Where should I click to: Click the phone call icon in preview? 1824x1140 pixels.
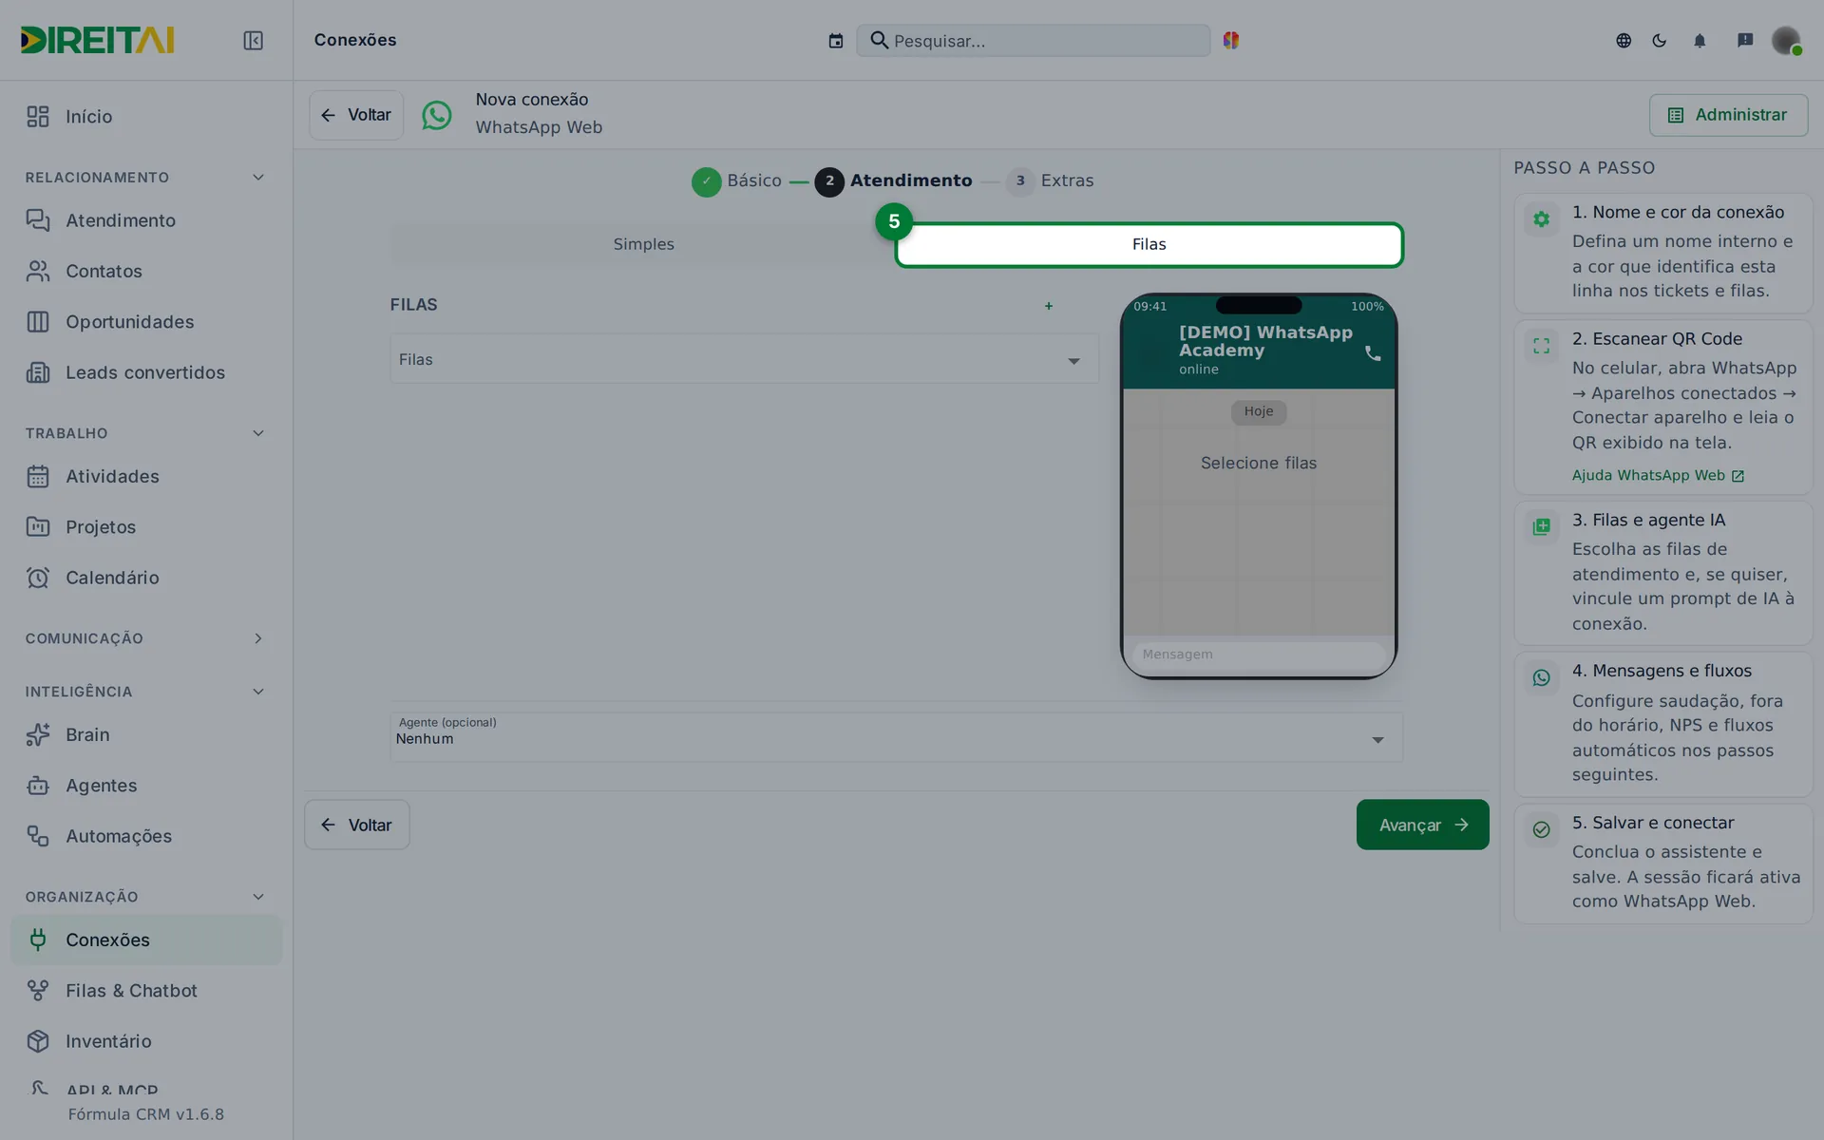(1373, 353)
